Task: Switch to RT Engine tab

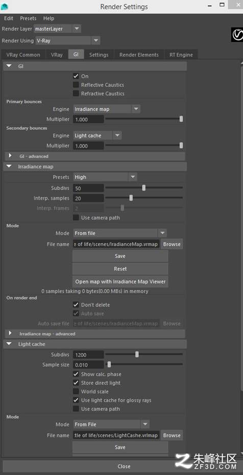Action: point(181,55)
